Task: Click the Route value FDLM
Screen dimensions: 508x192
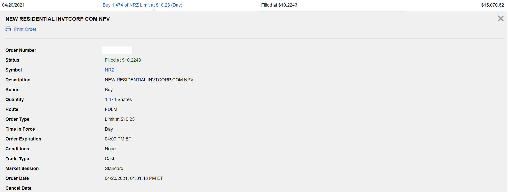Action: pos(111,109)
